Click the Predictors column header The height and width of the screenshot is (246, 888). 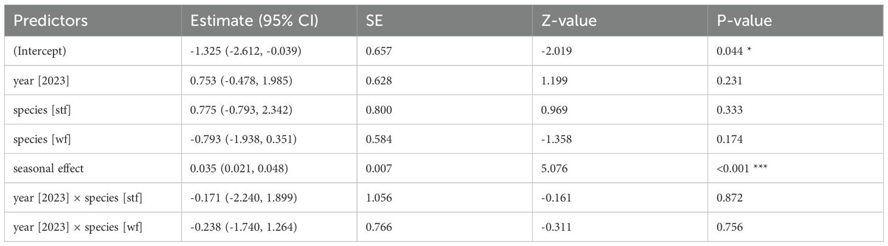coord(51,21)
